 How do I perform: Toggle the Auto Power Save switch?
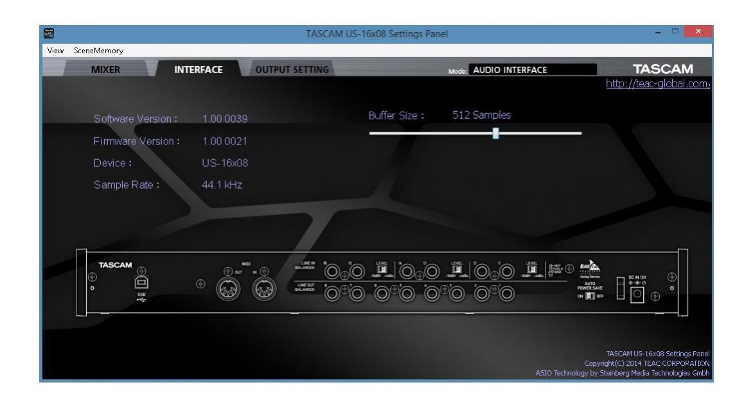point(589,295)
